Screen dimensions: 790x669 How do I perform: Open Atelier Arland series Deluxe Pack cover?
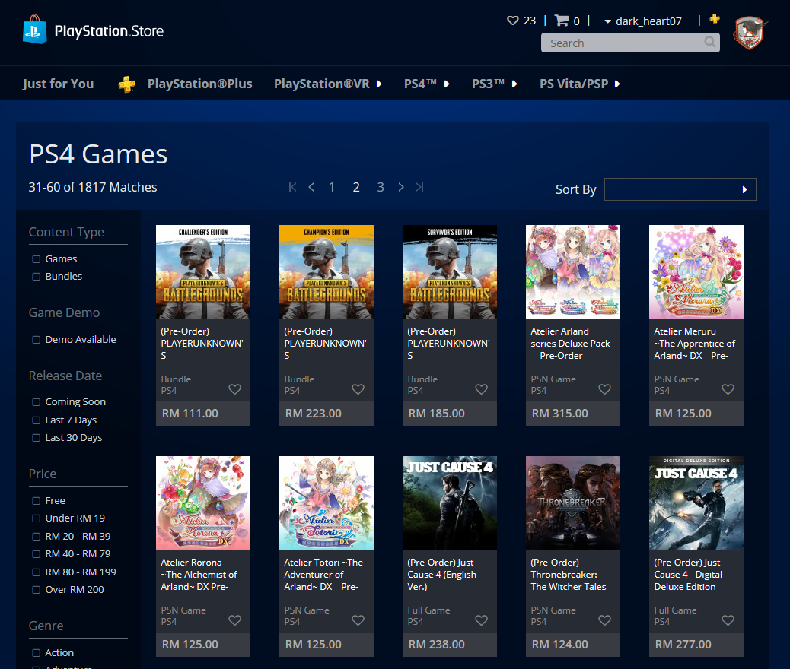[x=573, y=272]
